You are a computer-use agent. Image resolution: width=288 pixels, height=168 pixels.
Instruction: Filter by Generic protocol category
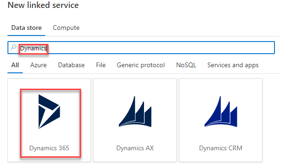coord(141,65)
